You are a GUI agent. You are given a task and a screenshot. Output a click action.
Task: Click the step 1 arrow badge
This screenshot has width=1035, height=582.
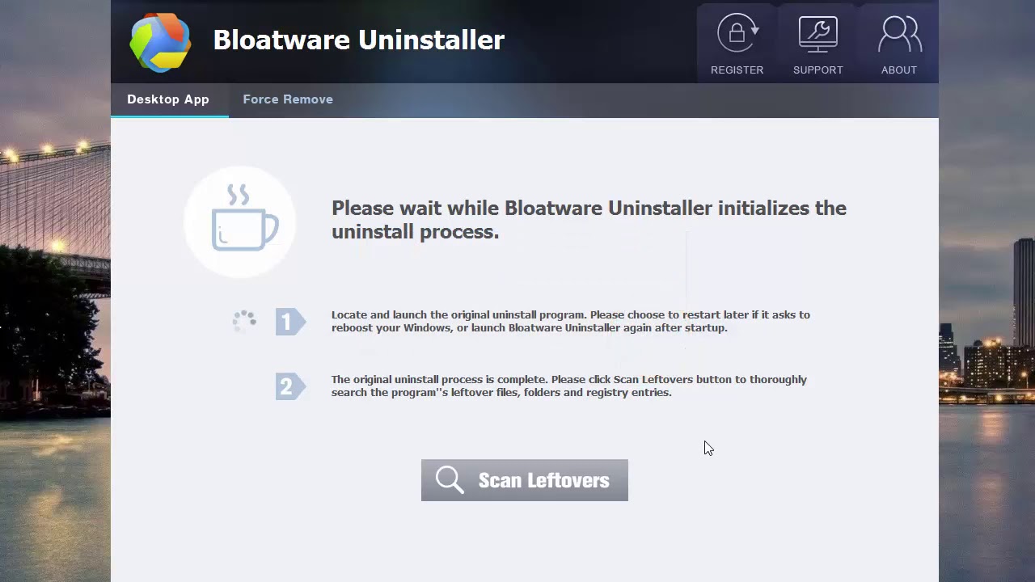coord(290,322)
